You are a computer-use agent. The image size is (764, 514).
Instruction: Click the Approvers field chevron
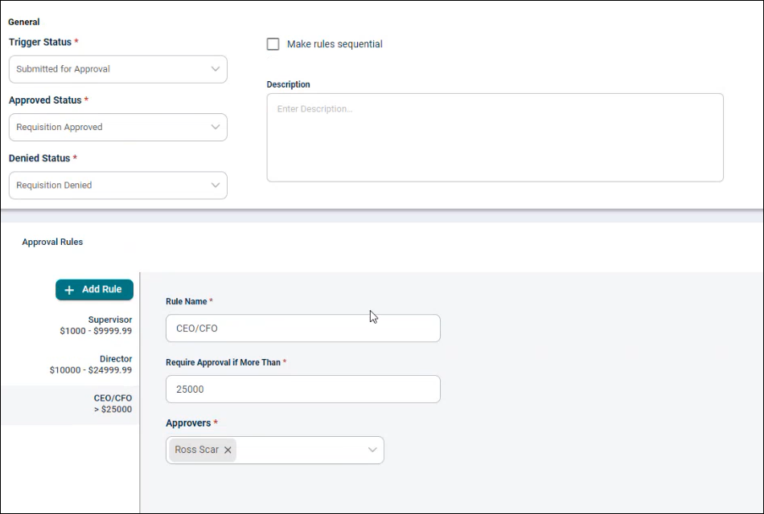tap(372, 450)
